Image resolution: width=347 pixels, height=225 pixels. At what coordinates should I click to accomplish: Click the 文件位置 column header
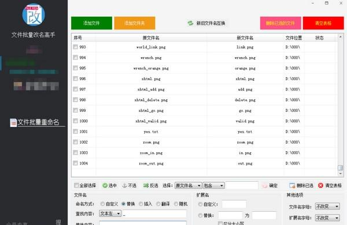pos(294,37)
